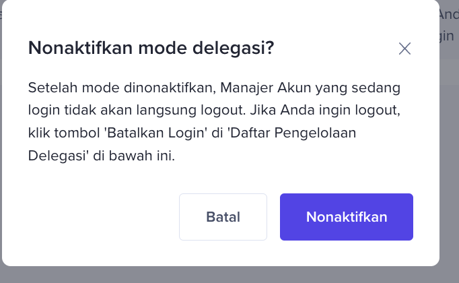Click the 'Nonaktifkan mode delegasi?' heading

pyautogui.click(x=151, y=49)
